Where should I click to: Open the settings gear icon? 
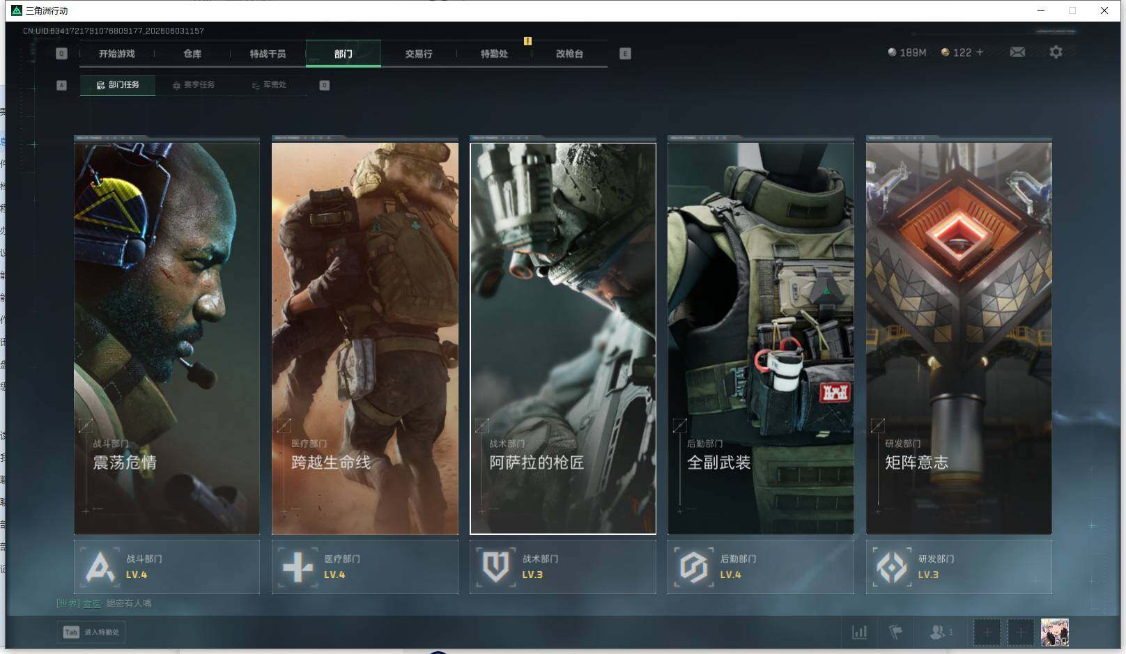point(1056,52)
